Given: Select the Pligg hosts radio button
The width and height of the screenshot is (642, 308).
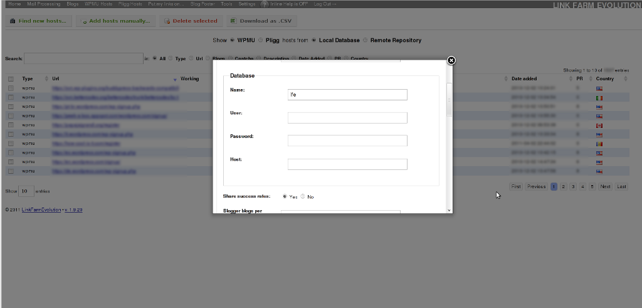Looking at the screenshot, I should (260, 40).
